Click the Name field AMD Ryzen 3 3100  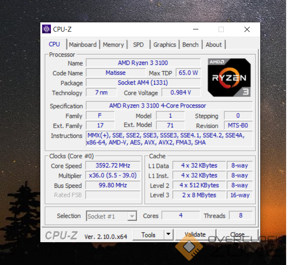click(143, 63)
